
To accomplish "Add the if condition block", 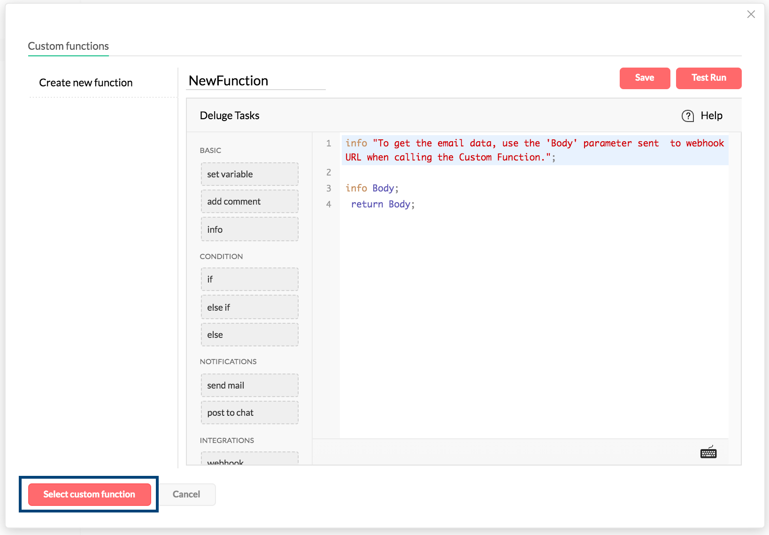I will pos(249,279).
